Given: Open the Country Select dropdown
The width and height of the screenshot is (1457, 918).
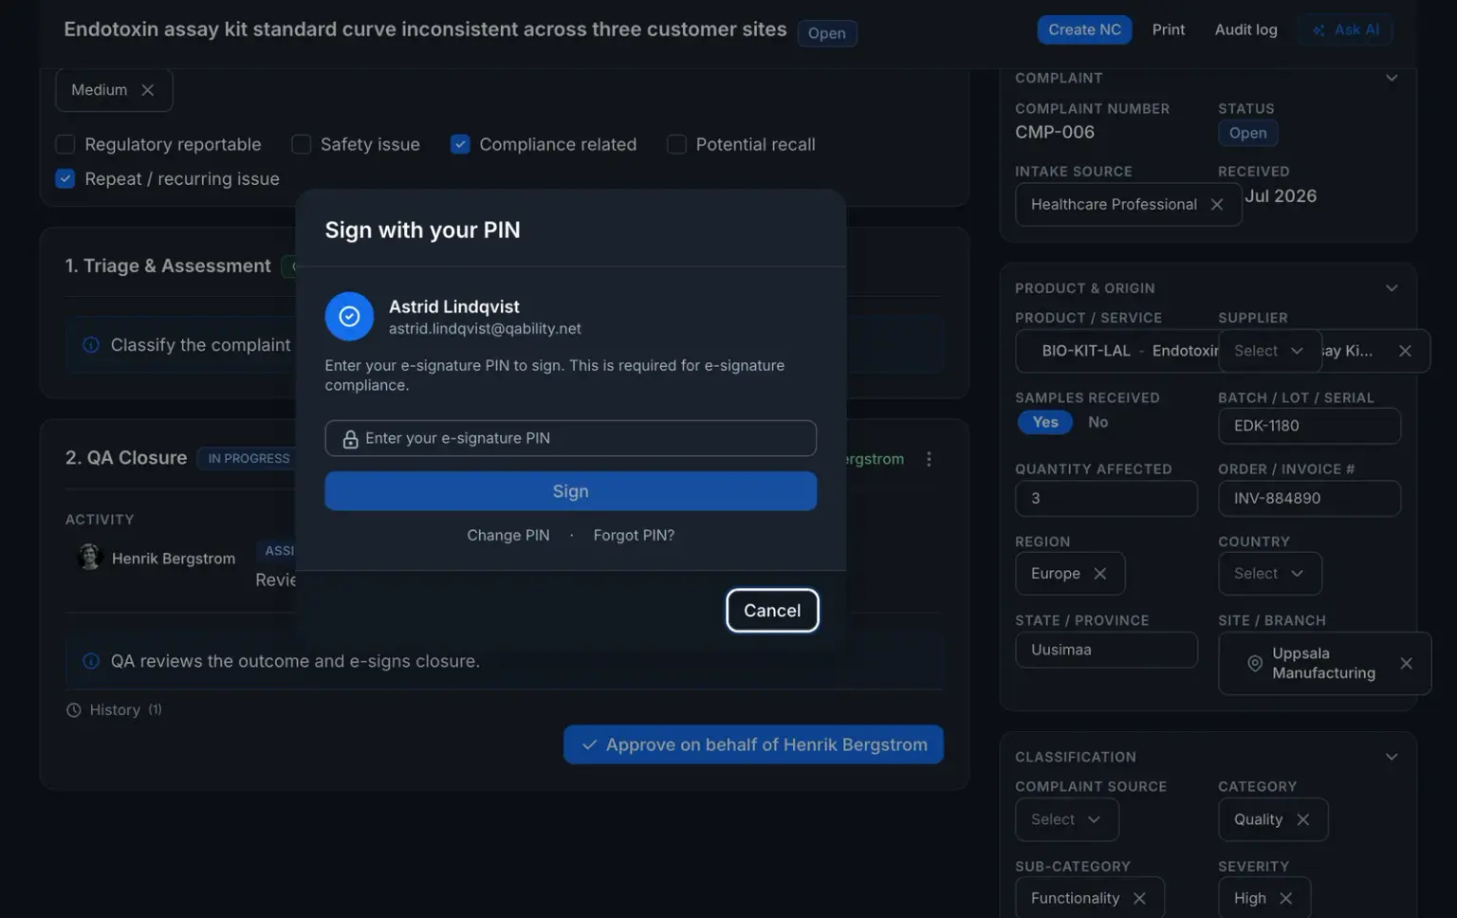Looking at the screenshot, I should [1269, 574].
